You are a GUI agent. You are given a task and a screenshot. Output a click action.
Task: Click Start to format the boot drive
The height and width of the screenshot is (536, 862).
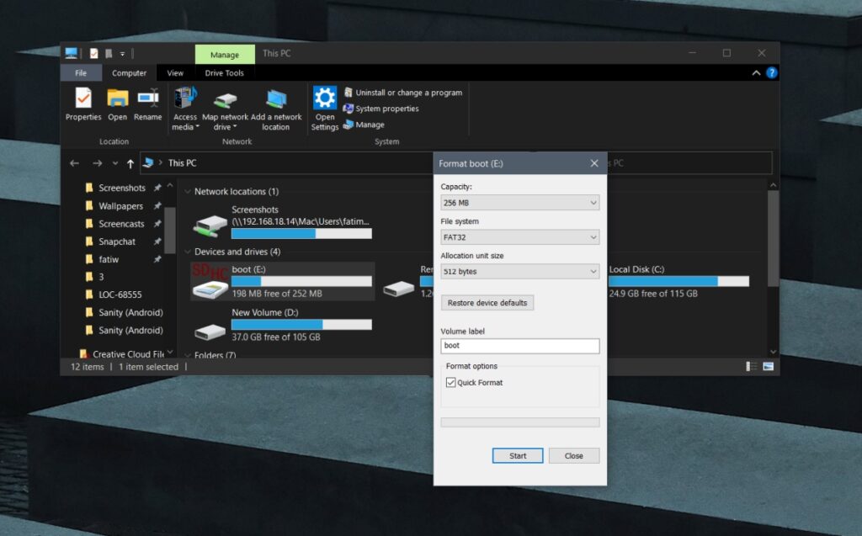(x=517, y=455)
